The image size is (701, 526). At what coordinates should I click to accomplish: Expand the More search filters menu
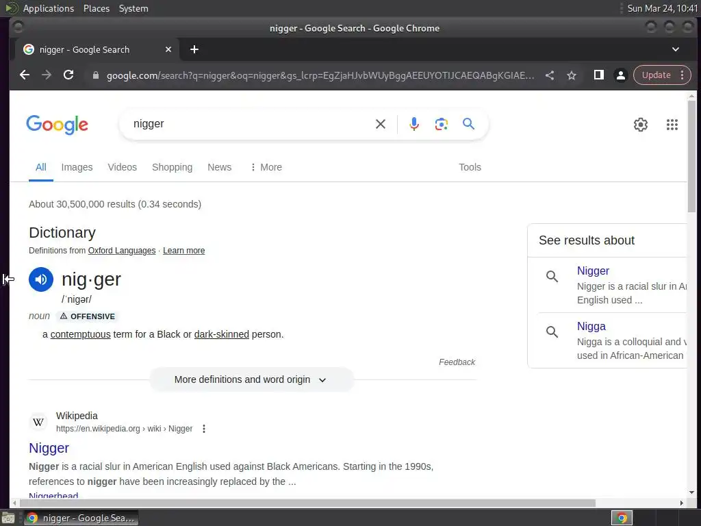(x=266, y=167)
